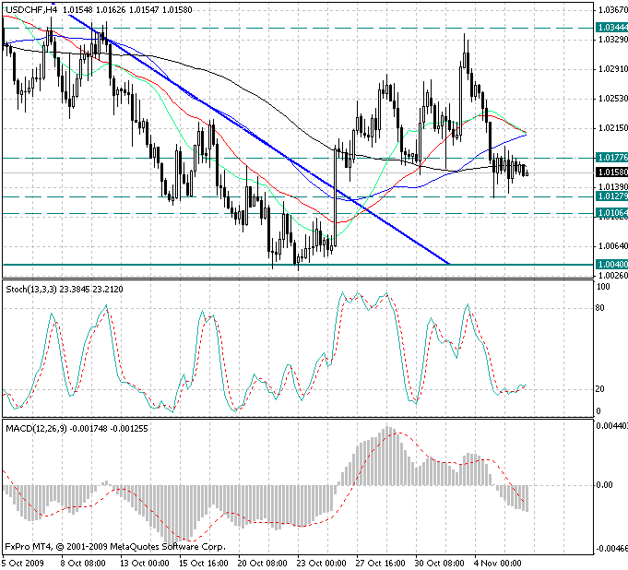Screen dimensions: 628x570
Task: Click the 8 Oct 08:00 time label
Action: coord(83,564)
